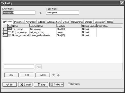
Task: Move attribute down with double down arrows
Action: [58, 75]
